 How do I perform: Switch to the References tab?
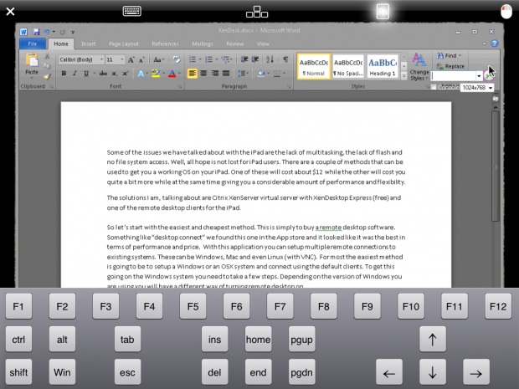point(165,44)
